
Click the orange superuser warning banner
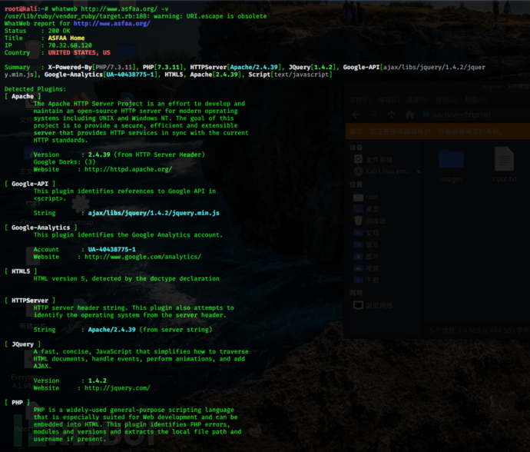pos(438,131)
